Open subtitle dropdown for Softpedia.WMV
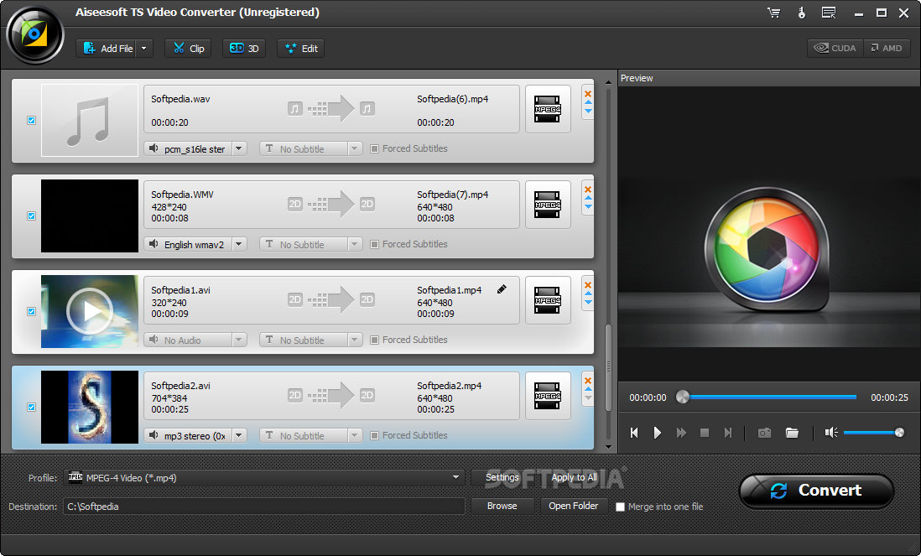The height and width of the screenshot is (556, 921). (354, 245)
